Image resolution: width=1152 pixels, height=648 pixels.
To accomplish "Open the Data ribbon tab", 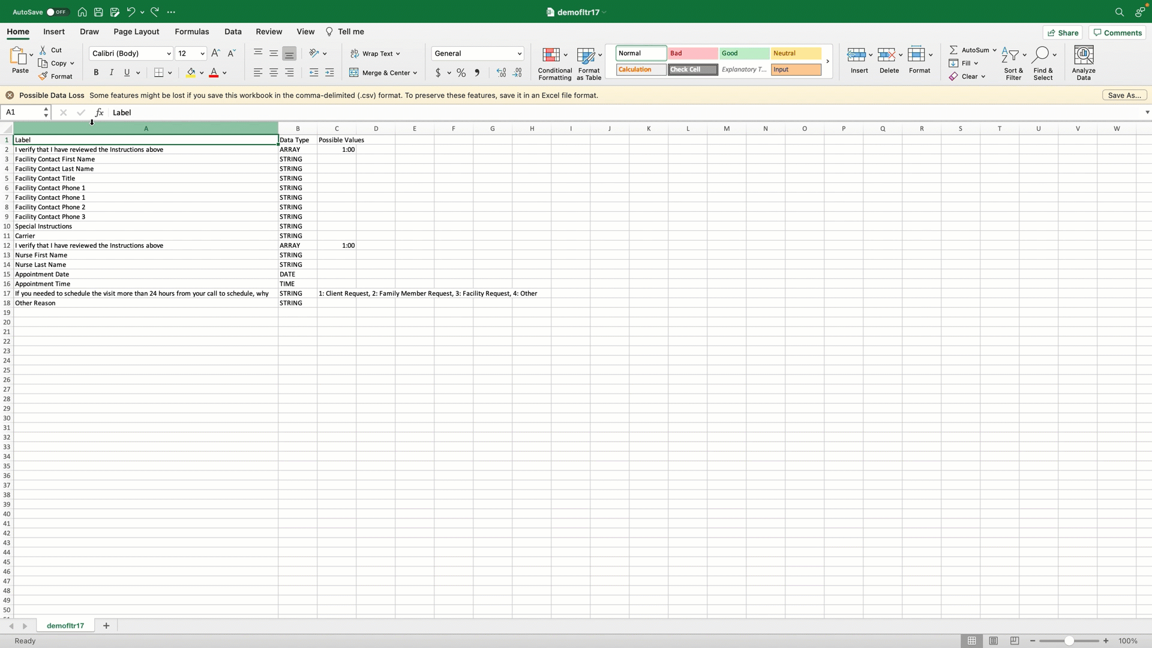I will pos(233,32).
